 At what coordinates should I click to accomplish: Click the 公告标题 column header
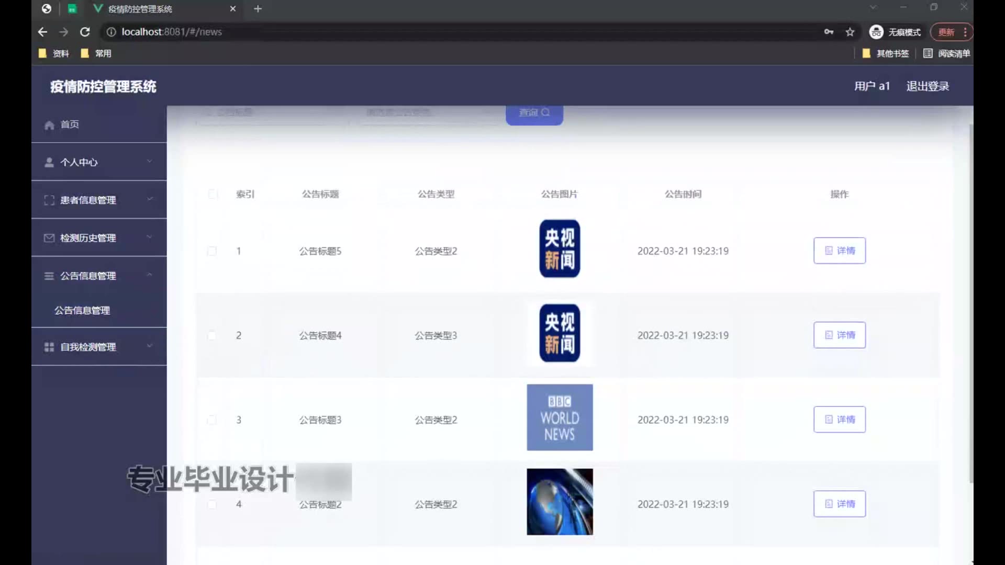[x=320, y=194]
